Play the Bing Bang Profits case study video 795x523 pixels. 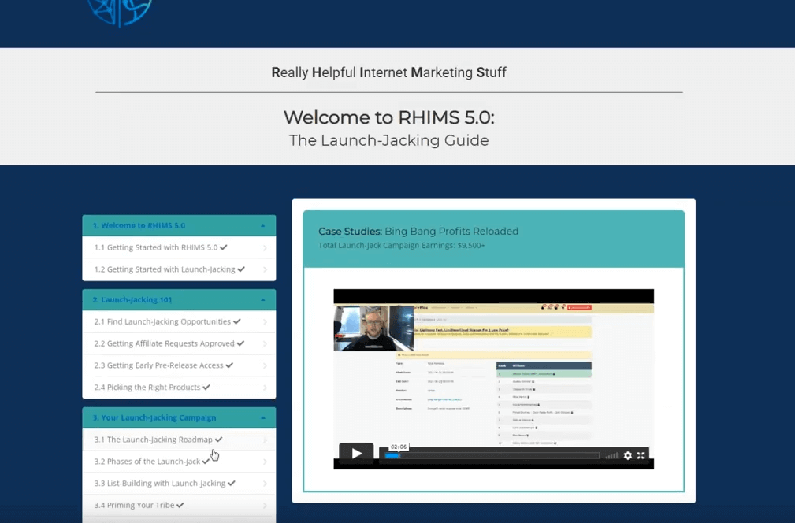[356, 453]
